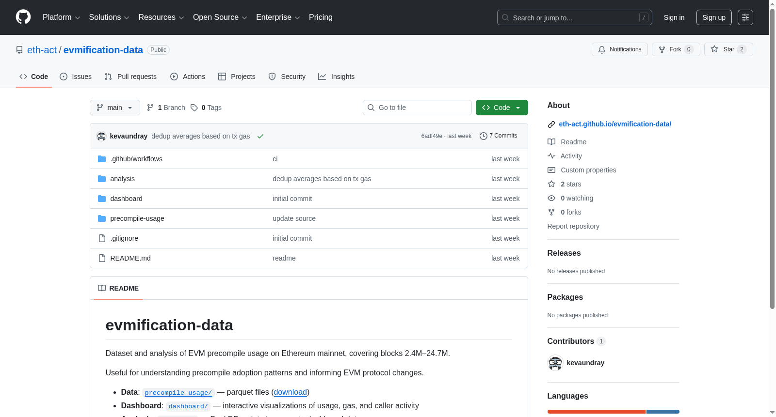Open the GitHub homepage logo
The height and width of the screenshot is (417, 776).
23,17
